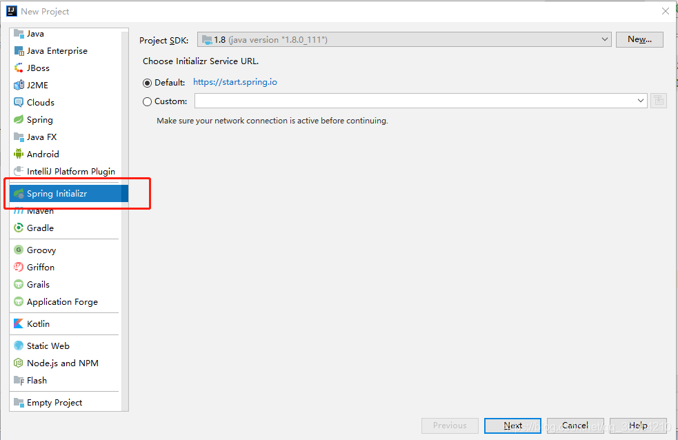
Task: Open the Project SDK dropdown
Action: [x=404, y=39]
